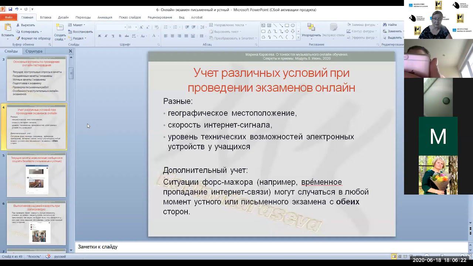Switch to Анимация ribbon tab
The width and height of the screenshot is (473, 266).
tap(105, 17)
